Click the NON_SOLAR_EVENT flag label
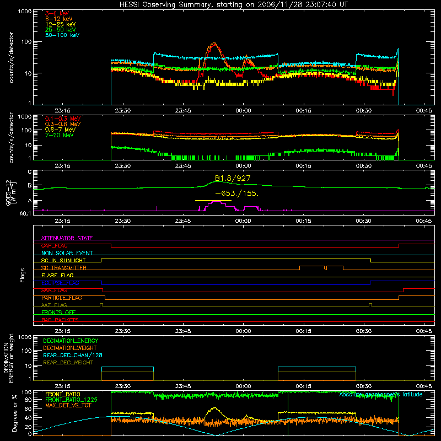 [67, 253]
